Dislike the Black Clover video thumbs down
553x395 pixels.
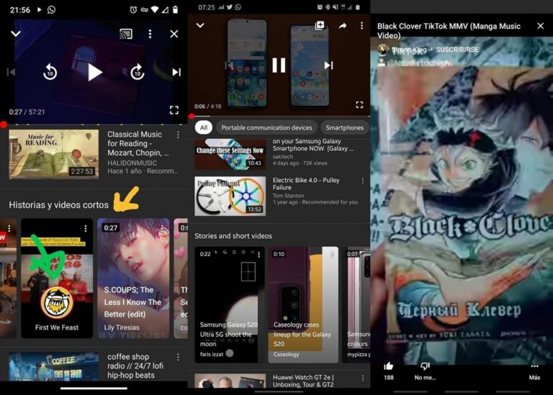(425, 366)
